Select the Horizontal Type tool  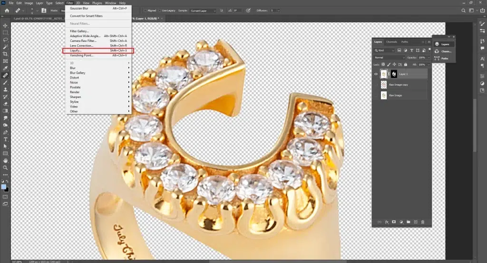(x=5, y=139)
